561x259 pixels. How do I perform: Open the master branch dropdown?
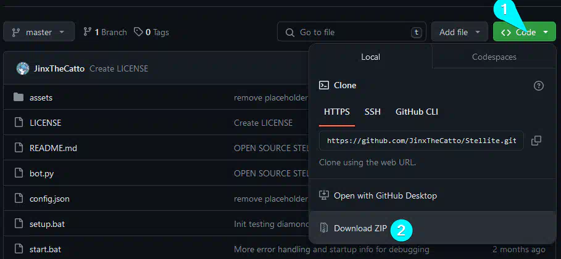pyautogui.click(x=39, y=32)
